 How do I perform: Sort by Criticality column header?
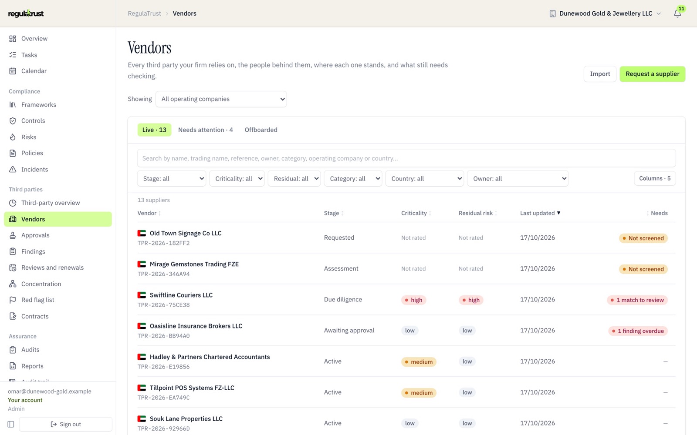pos(416,213)
